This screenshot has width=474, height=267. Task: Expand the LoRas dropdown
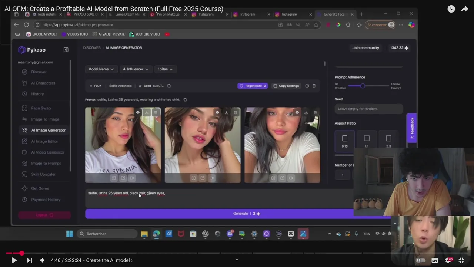(x=165, y=69)
